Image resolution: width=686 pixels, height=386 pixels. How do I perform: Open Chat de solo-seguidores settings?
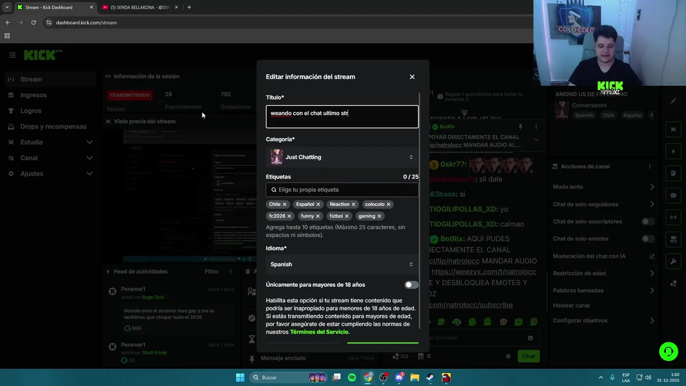coord(603,204)
